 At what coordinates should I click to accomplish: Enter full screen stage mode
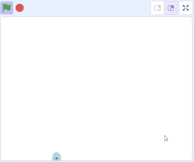pyautogui.click(x=186, y=8)
